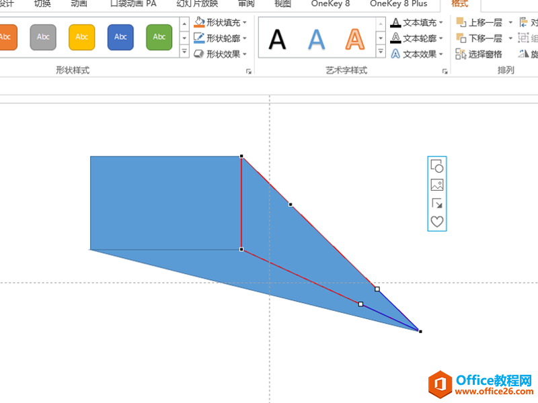
Task: Click the picture icon in floating toolbar
Action: (x=436, y=185)
